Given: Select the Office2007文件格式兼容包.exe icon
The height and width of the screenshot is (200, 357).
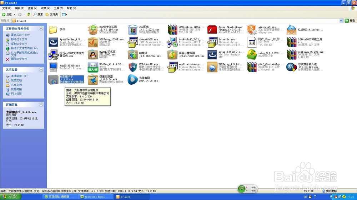Looking at the screenshot, I should coord(53,55).
